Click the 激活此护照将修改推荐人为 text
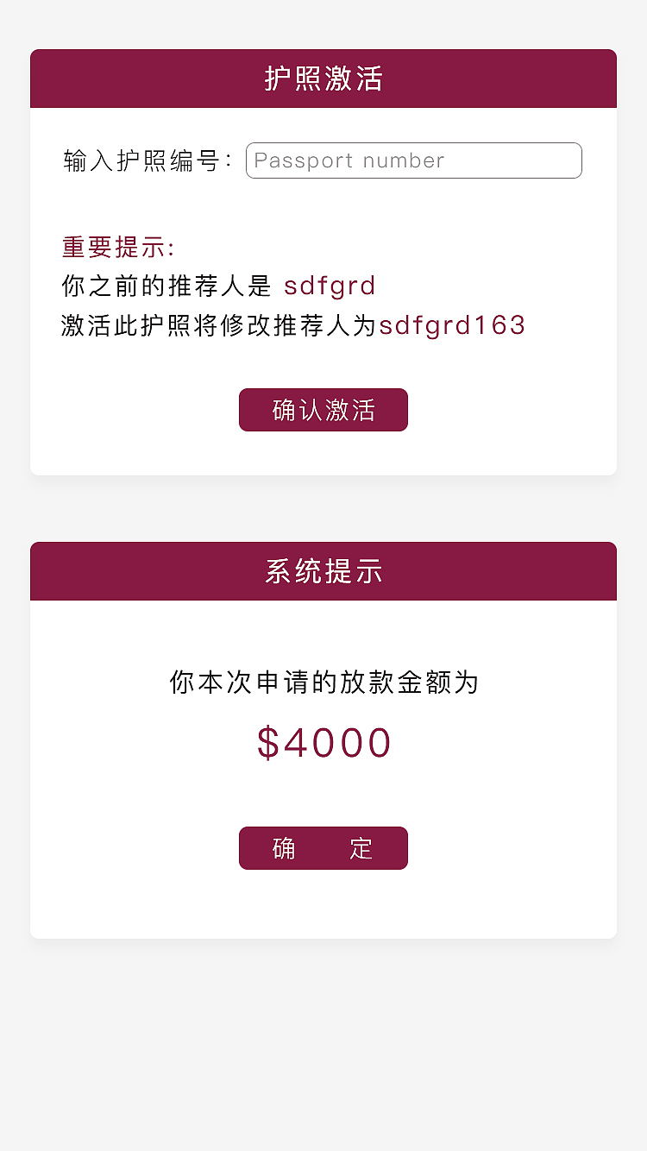The height and width of the screenshot is (1151, 647). click(x=219, y=325)
